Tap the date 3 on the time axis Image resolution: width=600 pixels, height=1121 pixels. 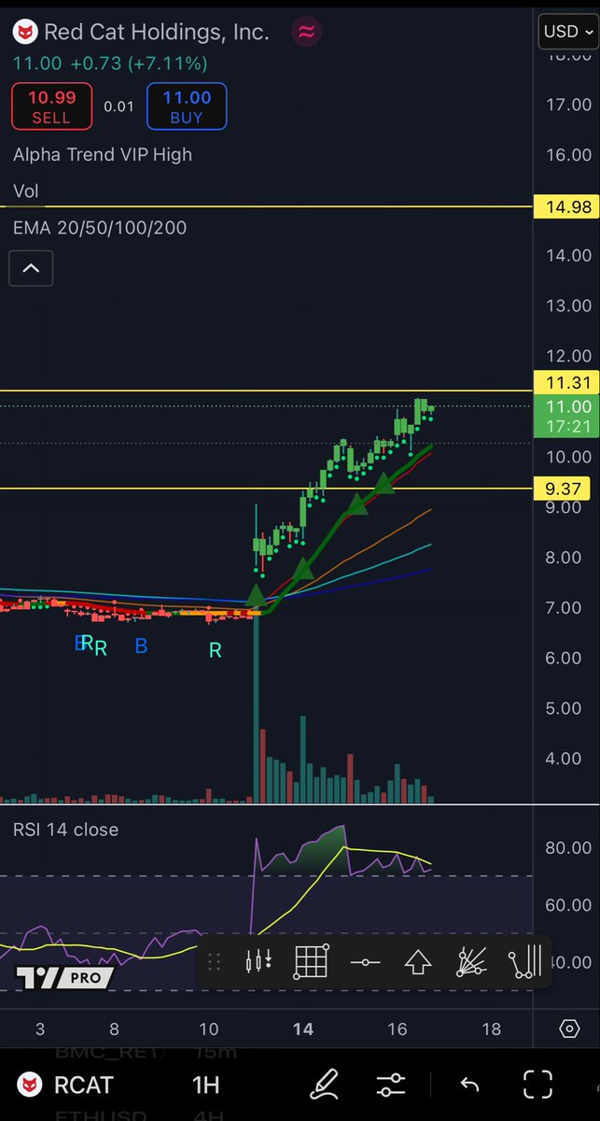[x=39, y=1029]
